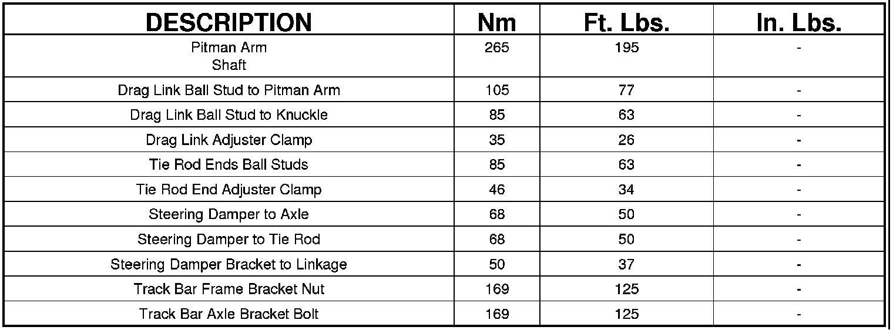Viewport: 893px width, 330px height.
Task: Click the 105 Nm torque value
Action: tap(496, 90)
